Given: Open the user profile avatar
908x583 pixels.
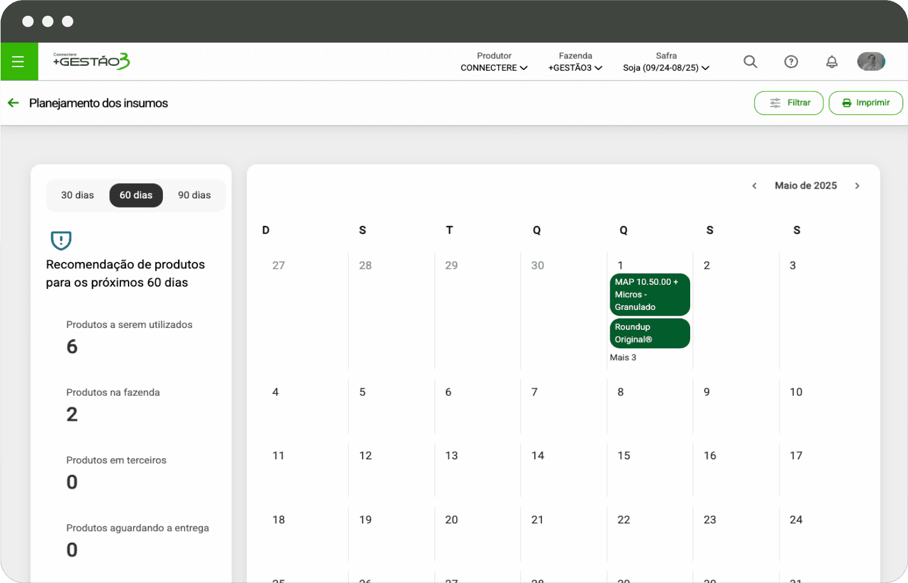Looking at the screenshot, I should coord(871,61).
